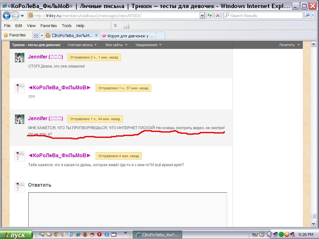Expand the Мои сайты dropdown
The image size is (319, 239).
tap(117, 45)
